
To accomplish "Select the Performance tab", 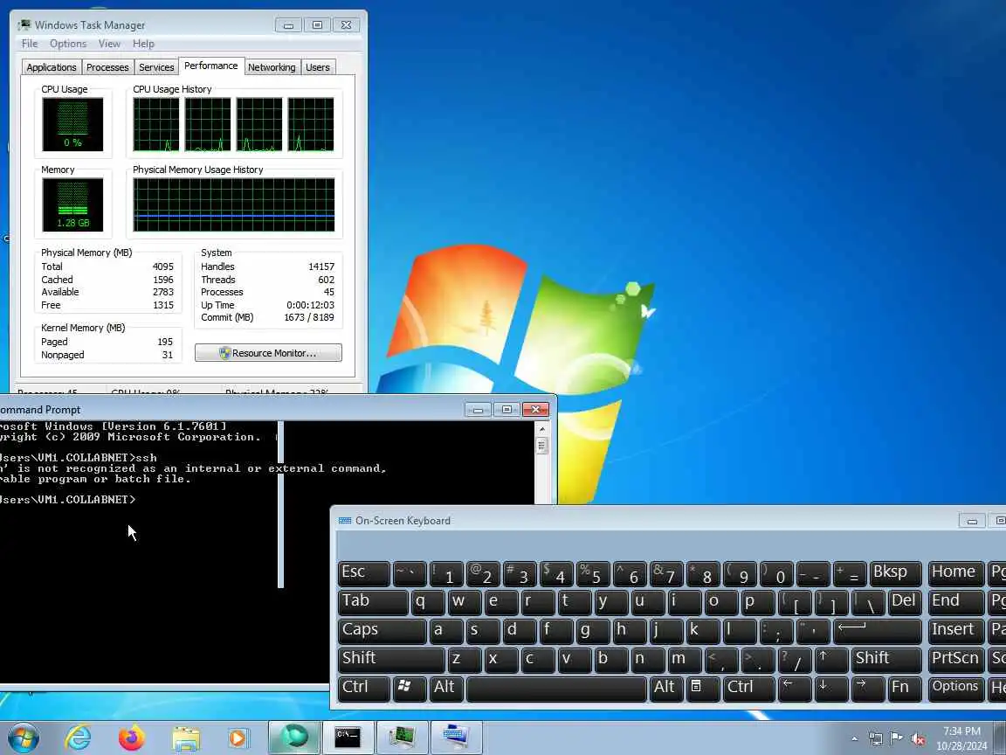I will [x=210, y=66].
